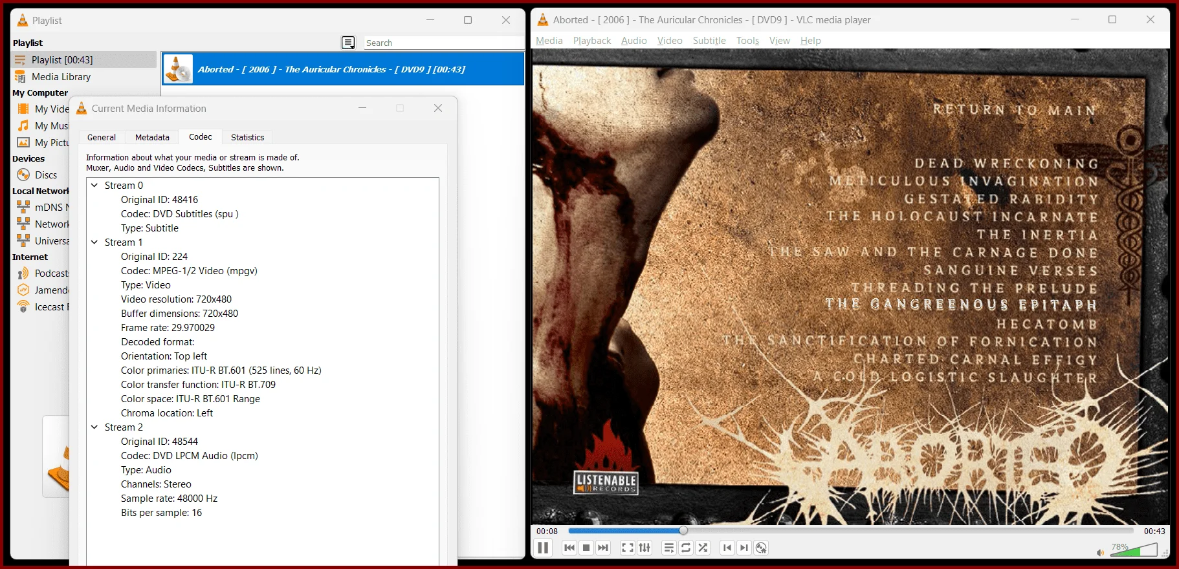Screen dimensions: 1179x569
Task: Go to the DVD menu icon
Action: coord(762,548)
